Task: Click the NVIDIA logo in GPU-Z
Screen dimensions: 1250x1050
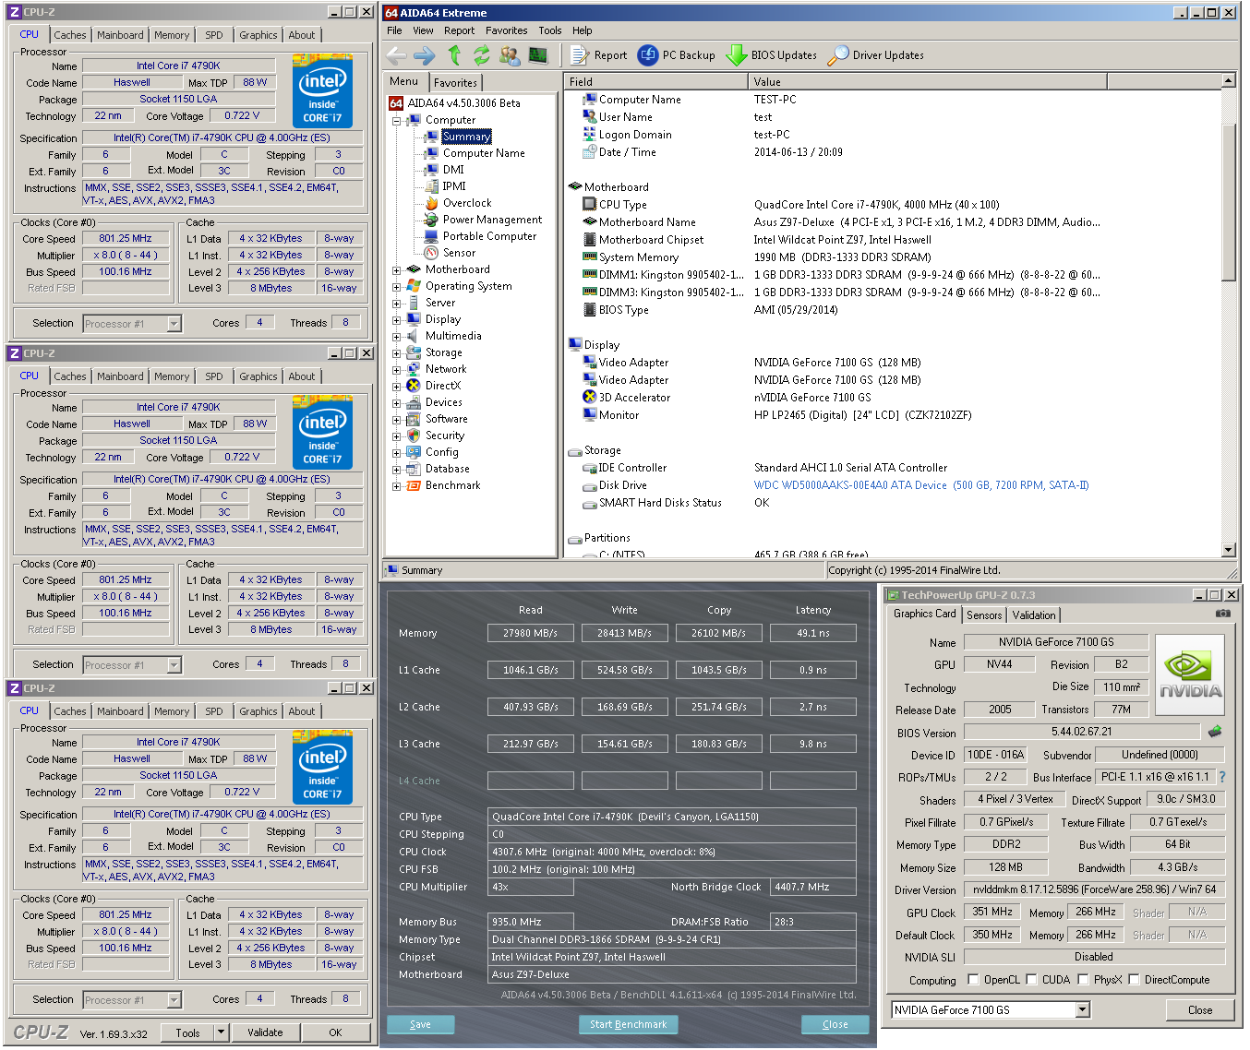Action: click(1189, 674)
